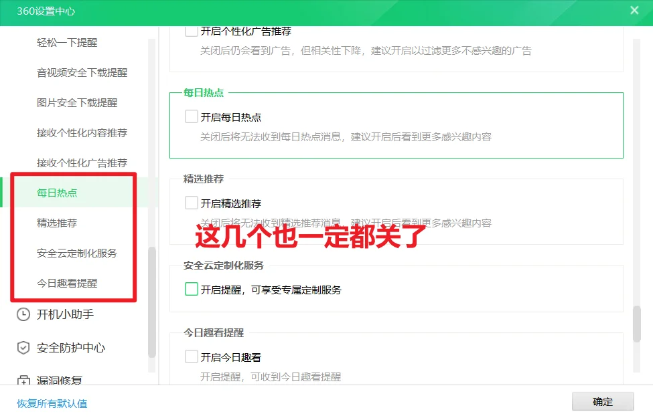
Task: Close the 360设置中心 window
Action: 634,11
